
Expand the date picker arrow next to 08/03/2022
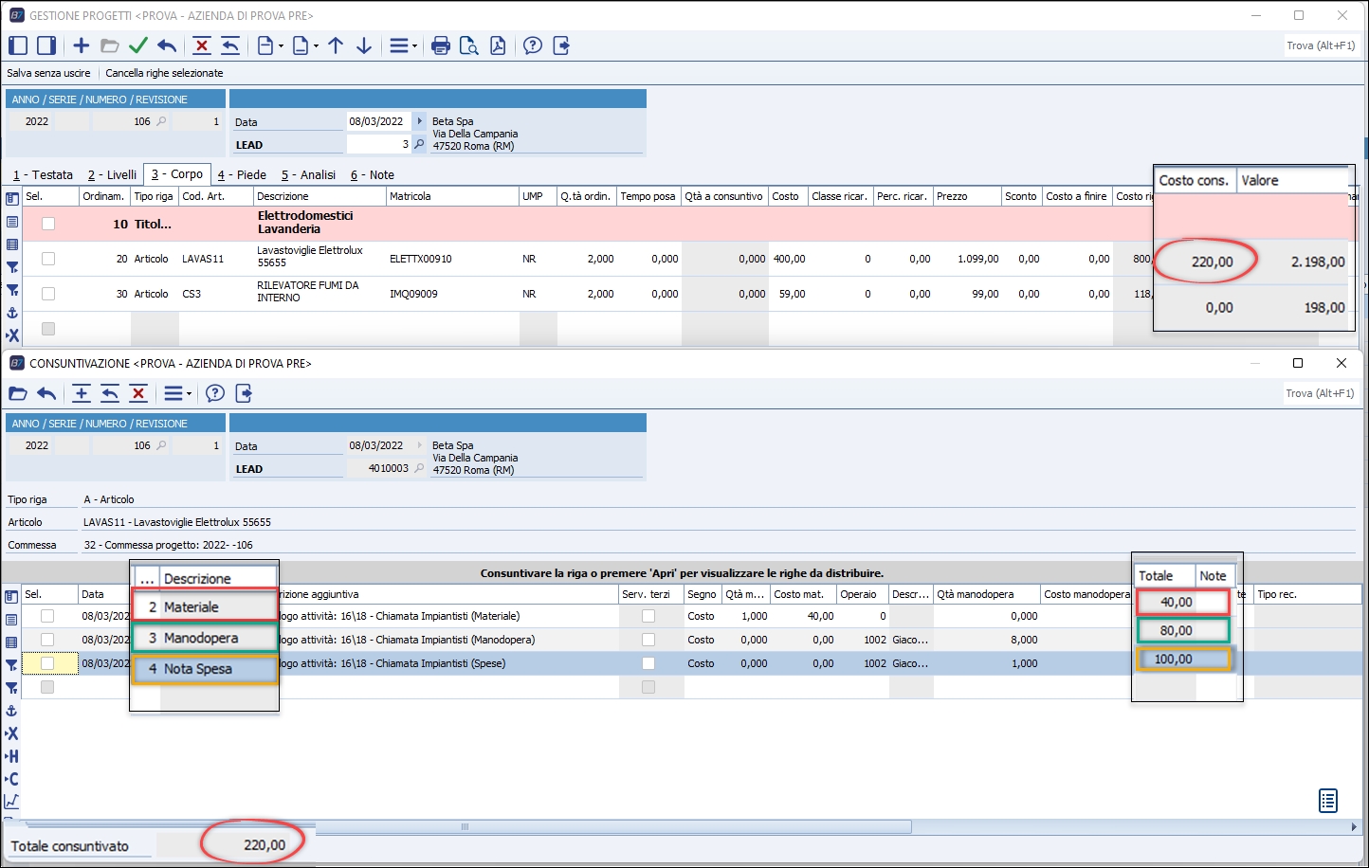[420, 121]
